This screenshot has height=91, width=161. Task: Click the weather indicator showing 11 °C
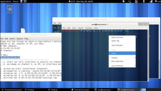(x=72, y=2)
